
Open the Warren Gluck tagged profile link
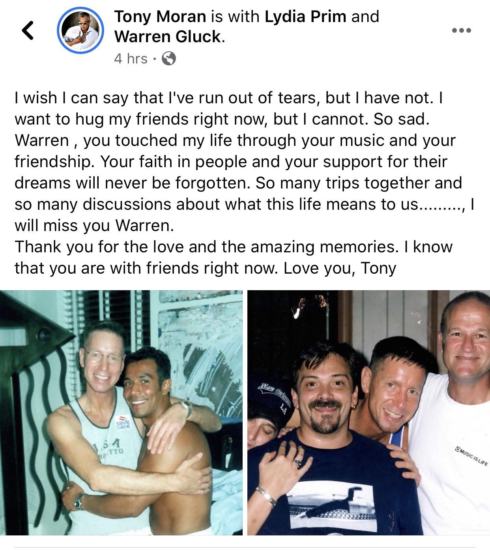click(168, 37)
